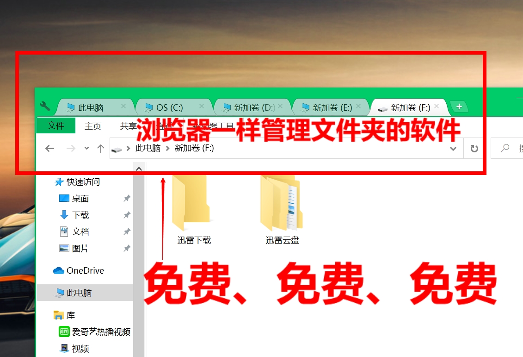The width and height of the screenshot is (523, 357).
Task: Expand the address bar history dropdown
Action: [x=453, y=149]
